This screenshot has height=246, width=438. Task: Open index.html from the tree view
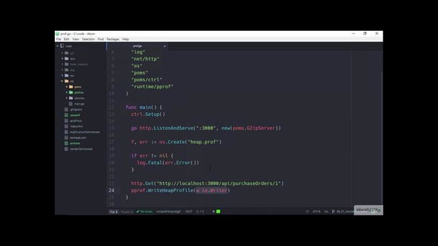click(76, 126)
